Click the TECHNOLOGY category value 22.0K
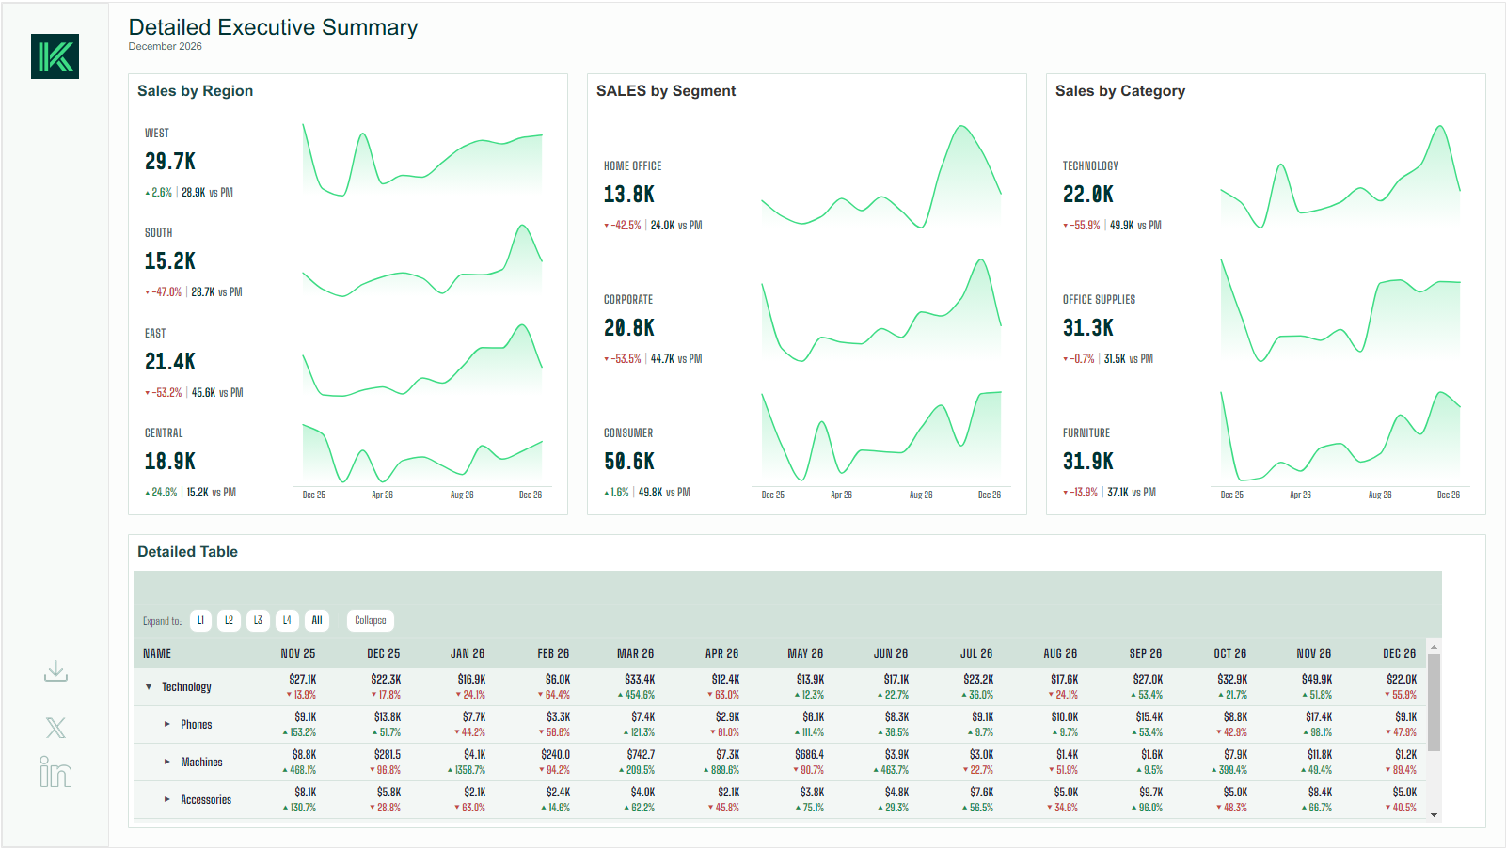Viewport: 1506px width, 849px height. click(1088, 195)
